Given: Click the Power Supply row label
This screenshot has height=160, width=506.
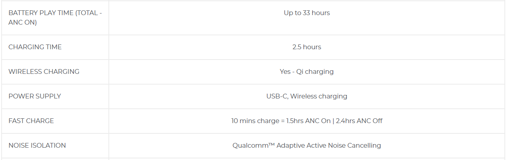Looking at the screenshot, I should coord(35,96).
